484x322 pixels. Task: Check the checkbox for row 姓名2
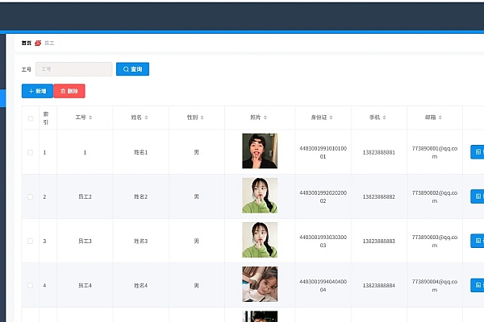point(31,196)
